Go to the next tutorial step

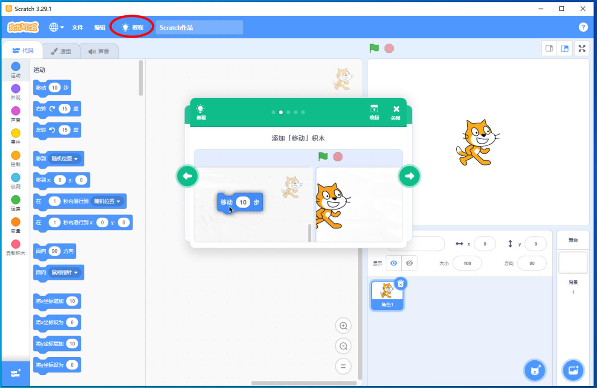point(409,176)
